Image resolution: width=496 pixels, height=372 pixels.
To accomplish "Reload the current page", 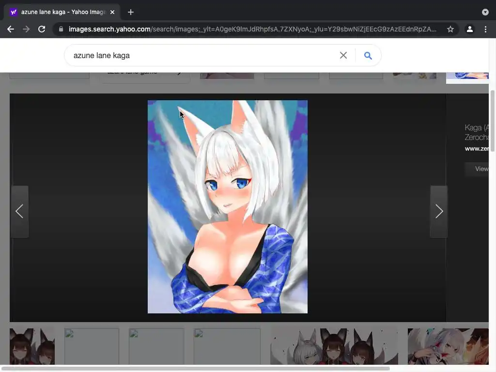I will (x=42, y=29).
